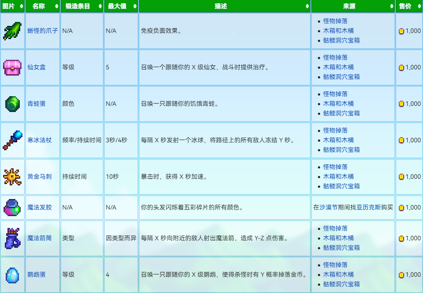423x293 pixels.
Task: Click the 黄金马刺 golden spur icon
Action: coord(12,177)
